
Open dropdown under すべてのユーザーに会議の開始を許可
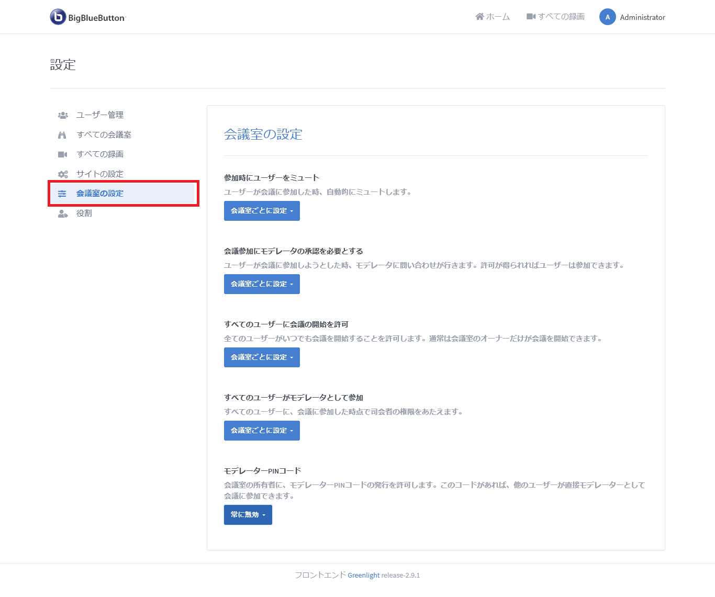click(x=262, y=357)
